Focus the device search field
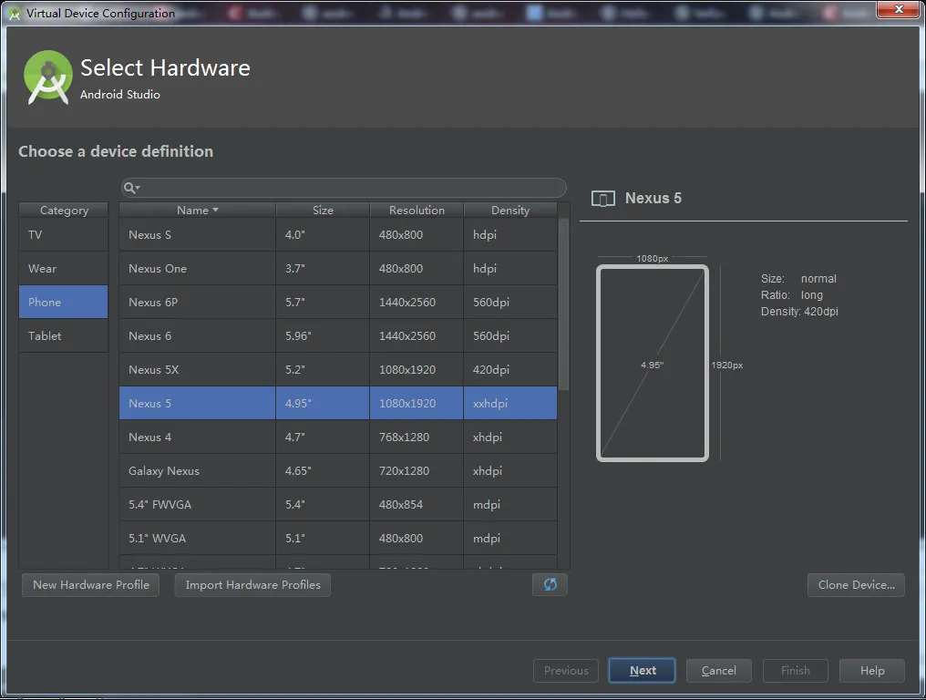 pyautogui.click(x=344, y=188)
